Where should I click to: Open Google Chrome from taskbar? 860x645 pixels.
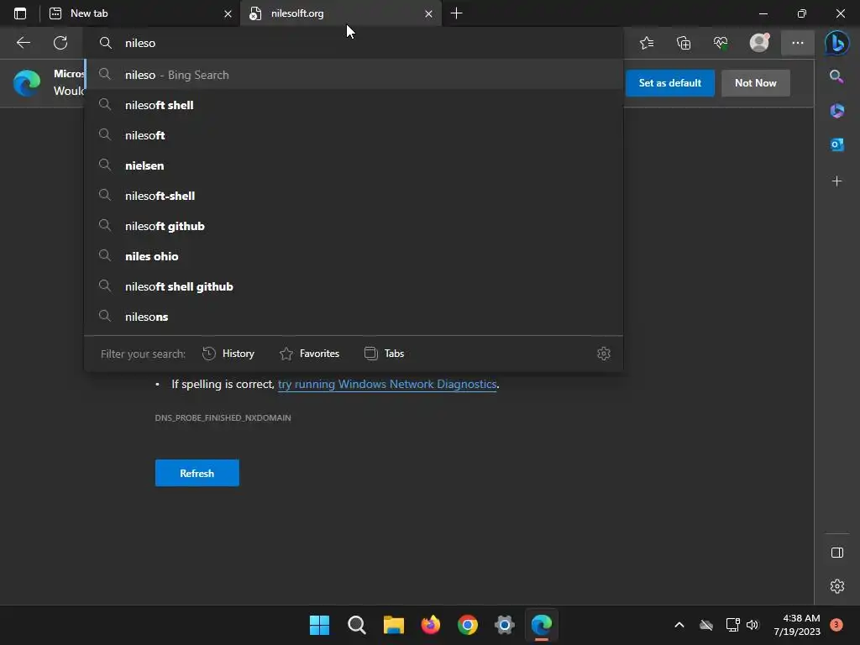coord(467,625)
